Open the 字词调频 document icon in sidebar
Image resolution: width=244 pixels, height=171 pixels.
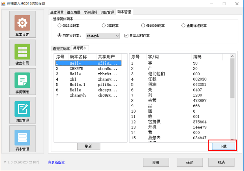click(22, 80)
